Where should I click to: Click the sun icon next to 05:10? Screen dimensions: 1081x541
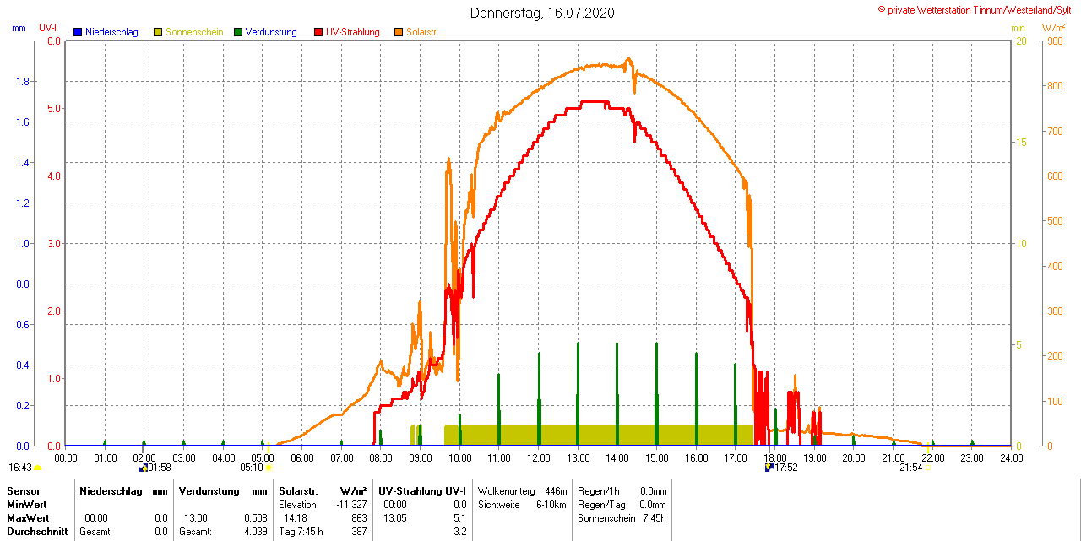[x=269, y=467]
